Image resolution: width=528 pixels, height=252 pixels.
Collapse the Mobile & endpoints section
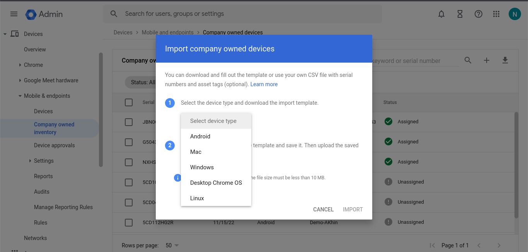click(20, 96)
